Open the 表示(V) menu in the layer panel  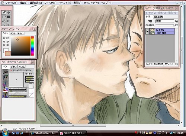click(172, 13)
